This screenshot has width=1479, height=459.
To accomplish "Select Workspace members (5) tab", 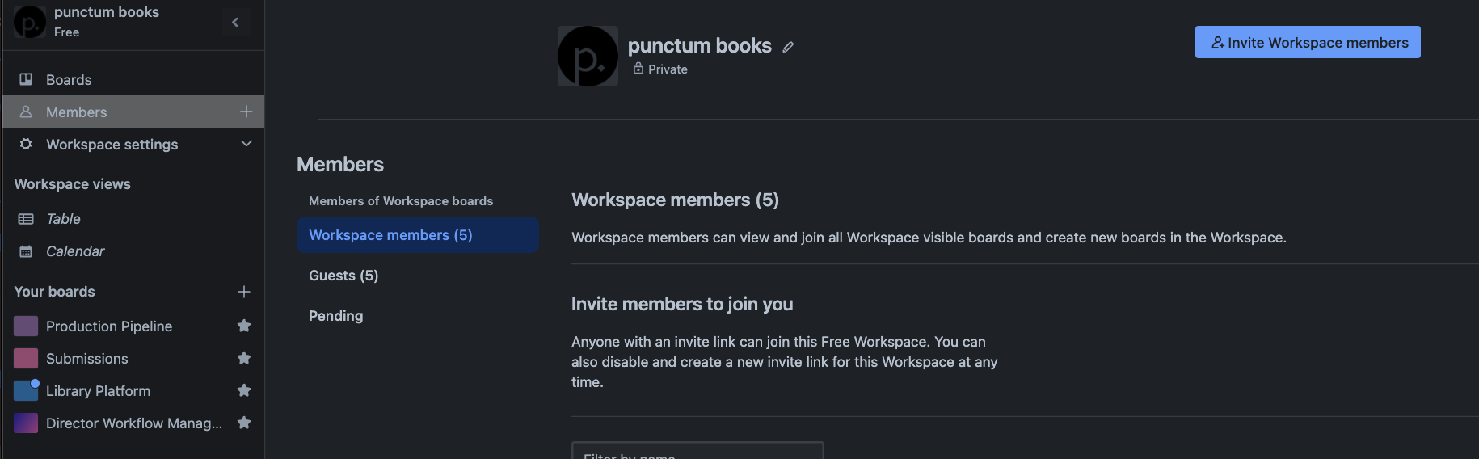I will [x=390, y=235].
